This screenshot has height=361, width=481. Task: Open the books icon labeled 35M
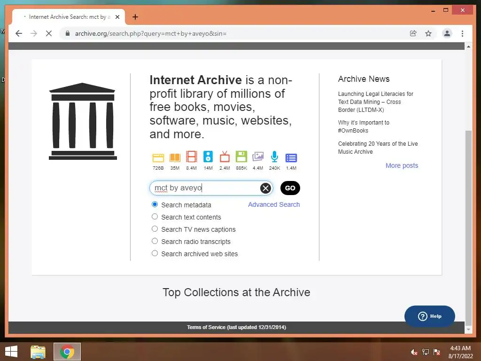tap(175, 158)
